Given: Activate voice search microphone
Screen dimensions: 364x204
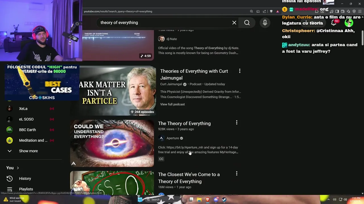Looking at the screenshot, I should point(265,23).
